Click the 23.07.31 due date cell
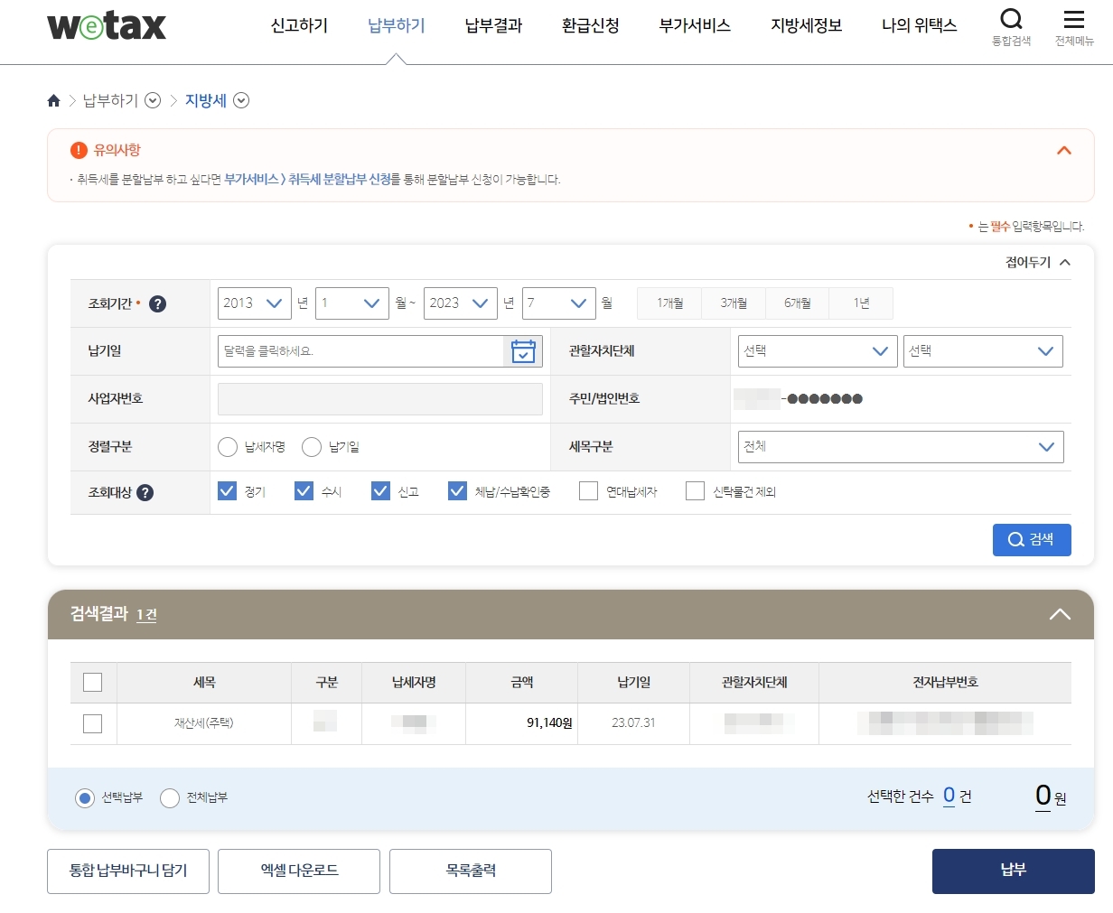This screenshot has height=913, width=1113. (x=633, y=723)
